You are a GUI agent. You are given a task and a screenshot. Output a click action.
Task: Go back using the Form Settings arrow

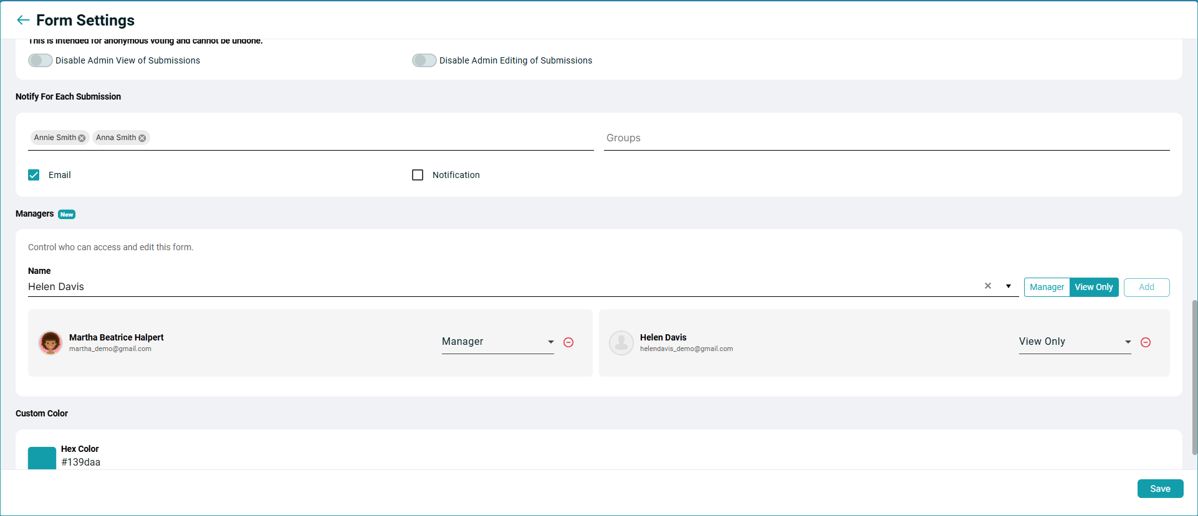click(x=23, y=20)
